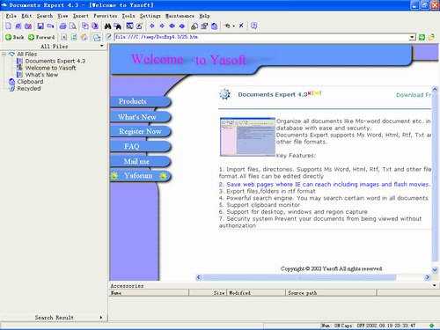Click the yellow favorites icon at toolbar end
440x330 pixels.
[431, 37]
